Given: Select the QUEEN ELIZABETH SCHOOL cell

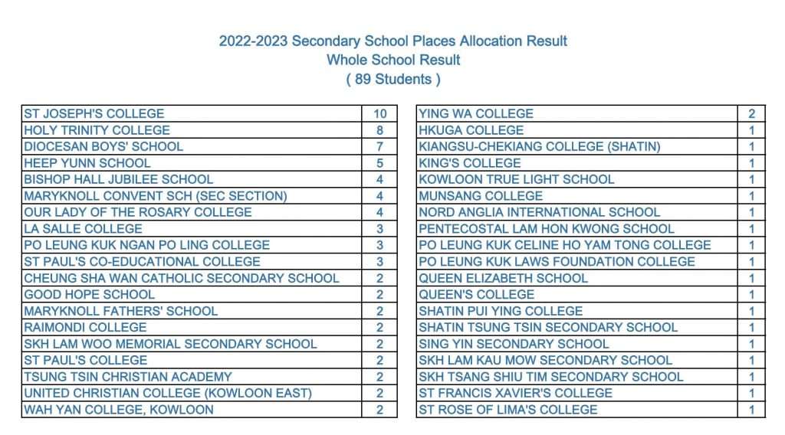Looking at the screenshot, I should pos(504,278).
